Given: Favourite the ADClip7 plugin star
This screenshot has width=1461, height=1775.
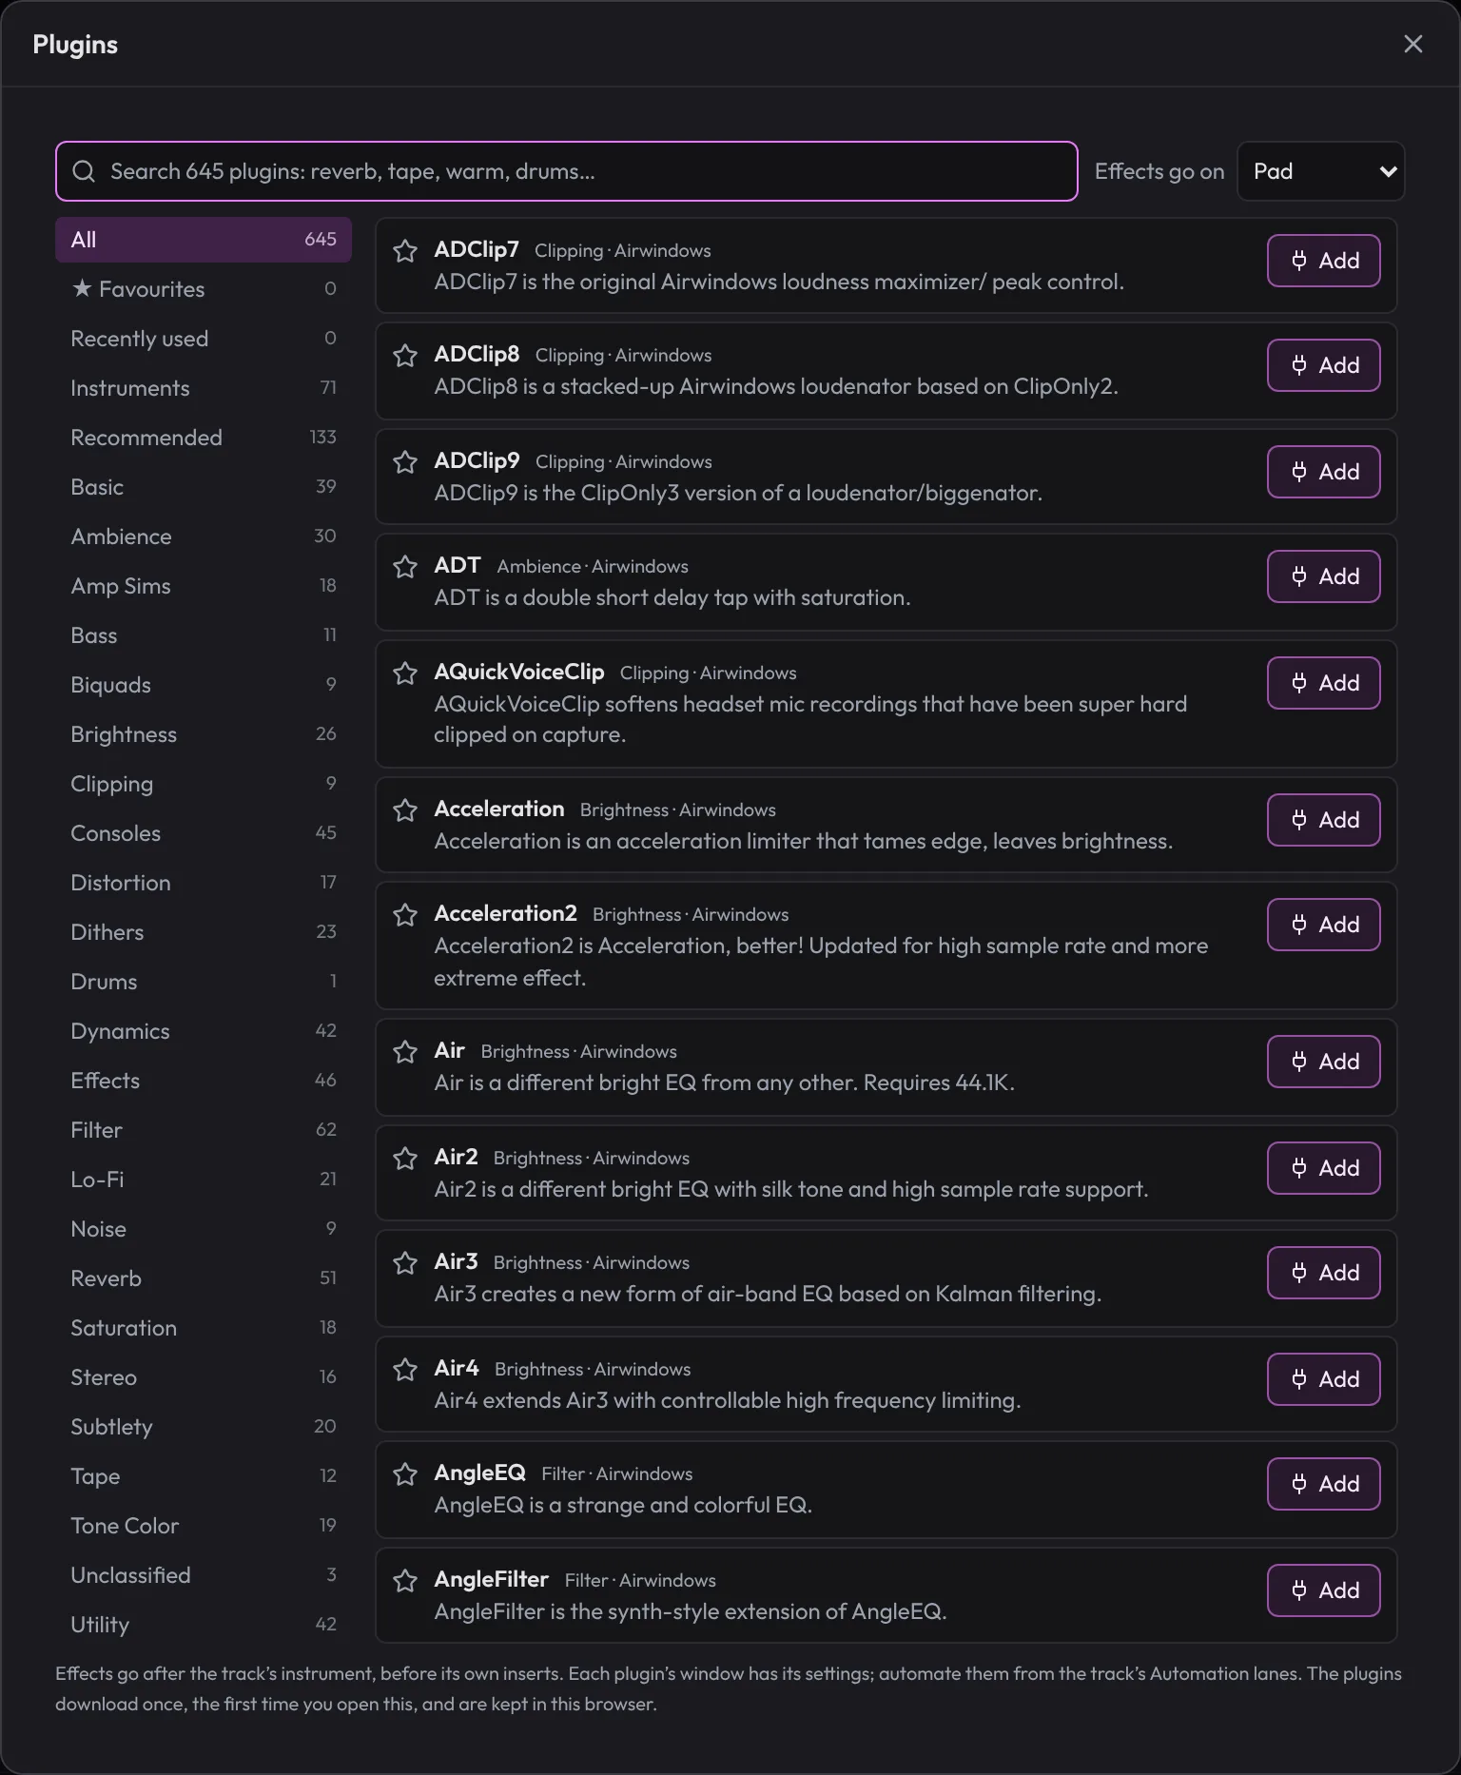Looking at the screenshot, I should (x=405, y=251).
